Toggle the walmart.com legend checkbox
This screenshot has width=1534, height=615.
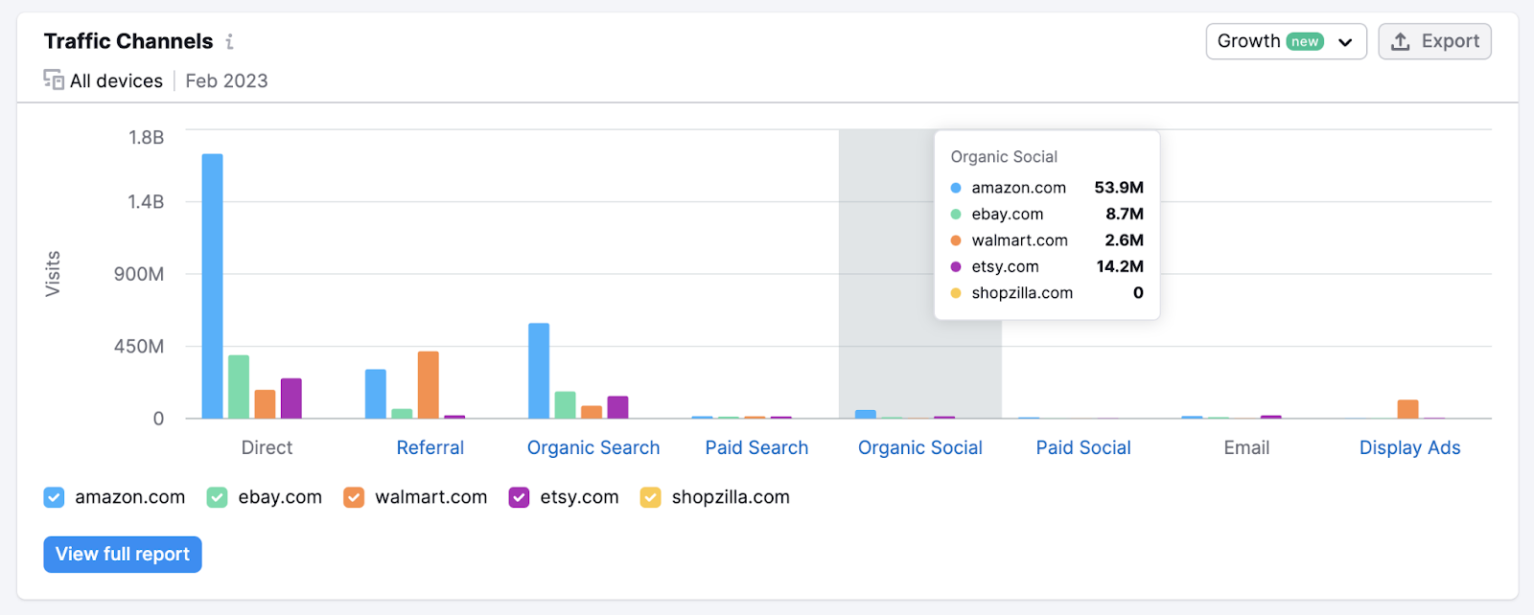pos(354,497)
